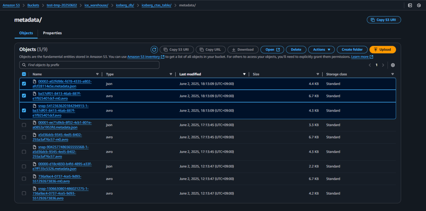The height and width of the screenshot is (211, 426).
Task: Click the orange Upload button
Action: [383, 50]
